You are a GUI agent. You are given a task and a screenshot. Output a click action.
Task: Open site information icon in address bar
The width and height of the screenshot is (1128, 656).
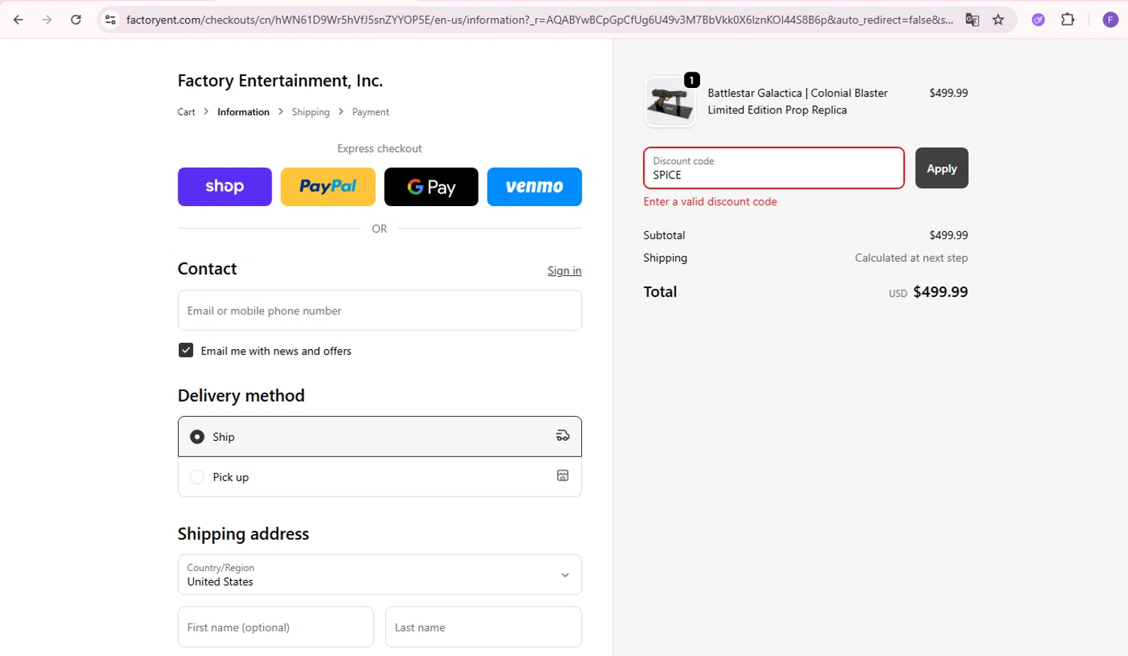pos(111,20)
